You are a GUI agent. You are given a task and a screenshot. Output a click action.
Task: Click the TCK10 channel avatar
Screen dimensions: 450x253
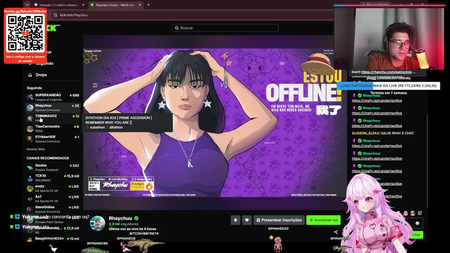coord(30,178)
